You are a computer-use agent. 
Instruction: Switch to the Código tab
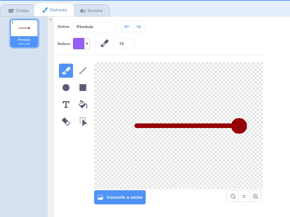(x=19, y=11)
